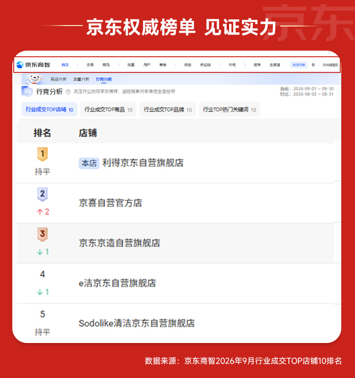This screenshot has width=355, height=378.
Task: Open the 用户 menu item
Action: pyautogui.click(x=147, y=65)
